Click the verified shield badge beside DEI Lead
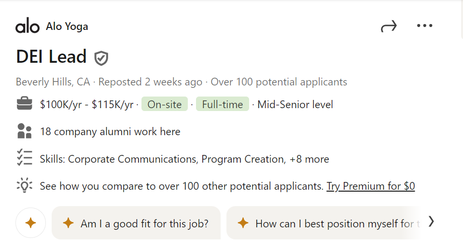This screenshot has width=463, height=251. tap(101, 58)
